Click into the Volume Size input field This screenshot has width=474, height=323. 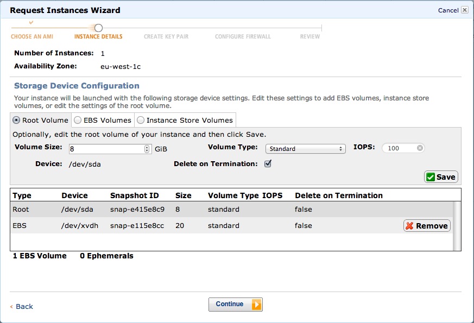pos(105,149)
